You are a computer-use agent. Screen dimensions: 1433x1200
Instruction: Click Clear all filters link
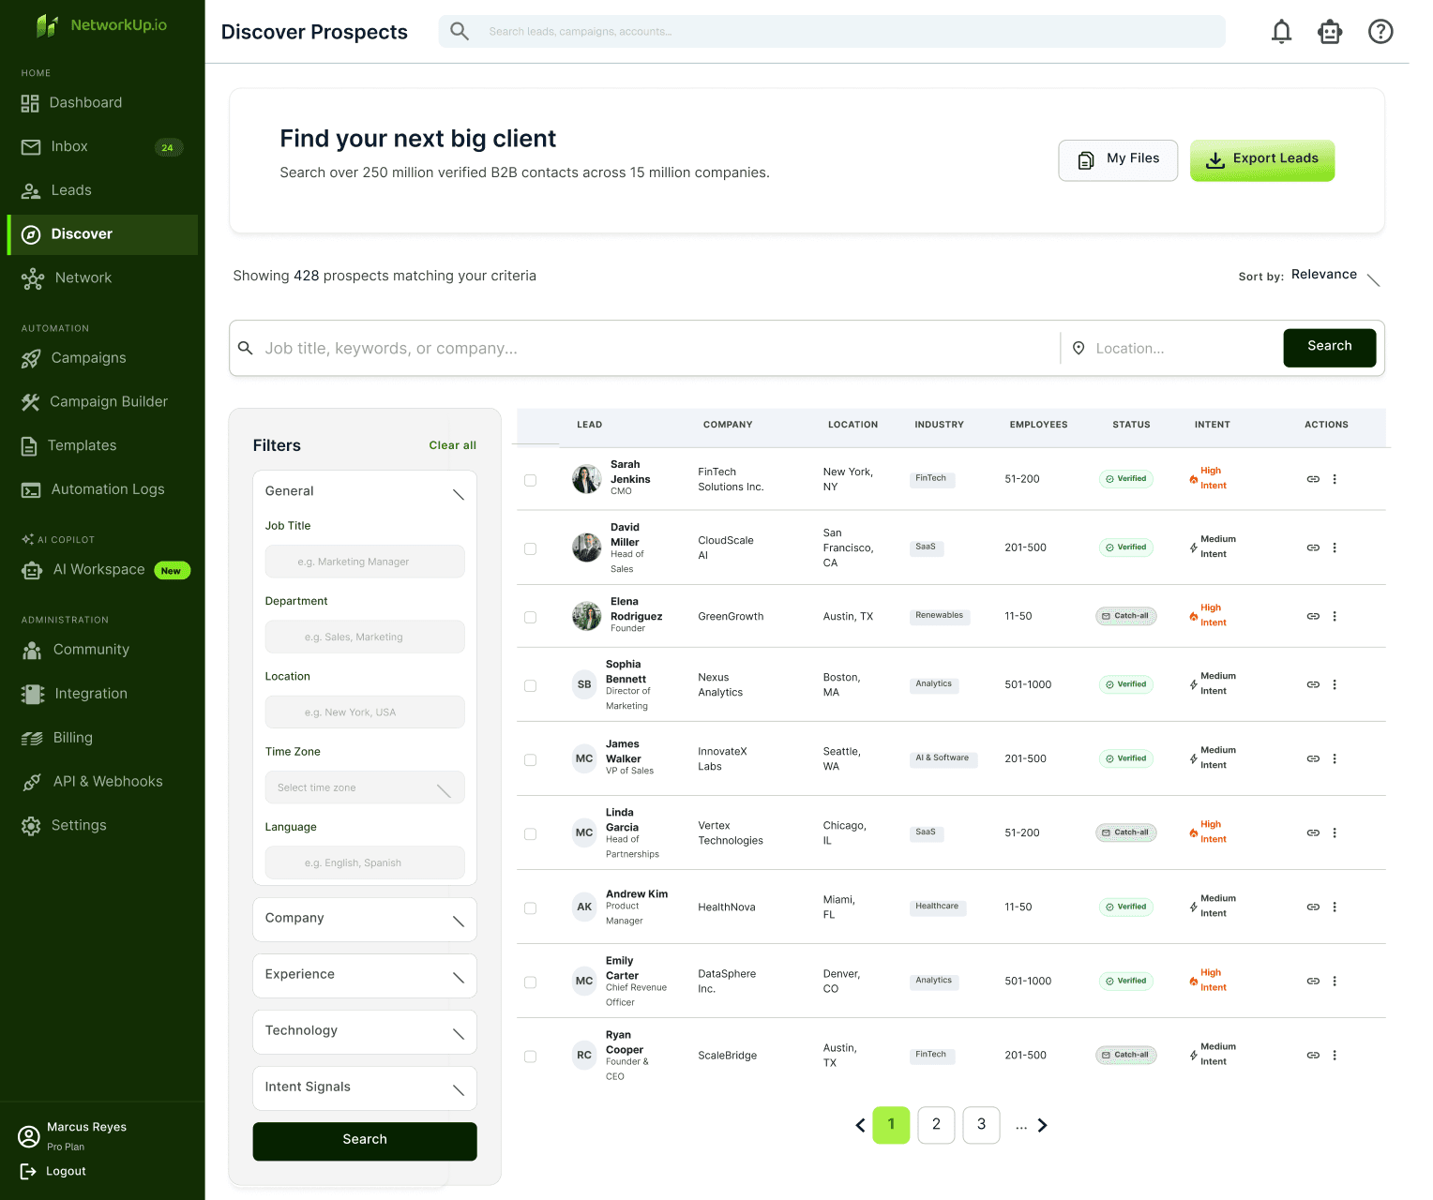[x=452, y=445]
